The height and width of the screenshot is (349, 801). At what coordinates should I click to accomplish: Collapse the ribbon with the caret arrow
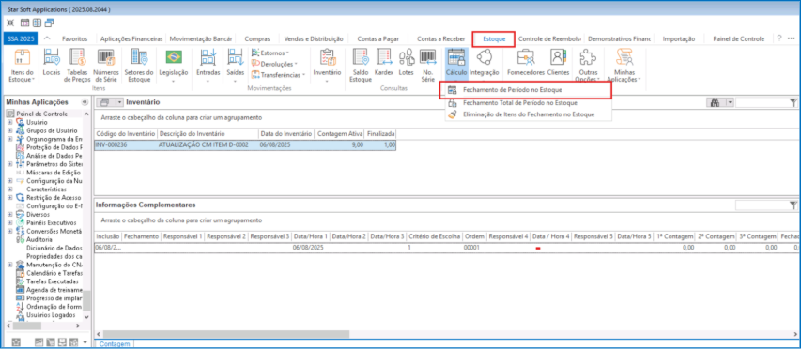coord(47,38)
